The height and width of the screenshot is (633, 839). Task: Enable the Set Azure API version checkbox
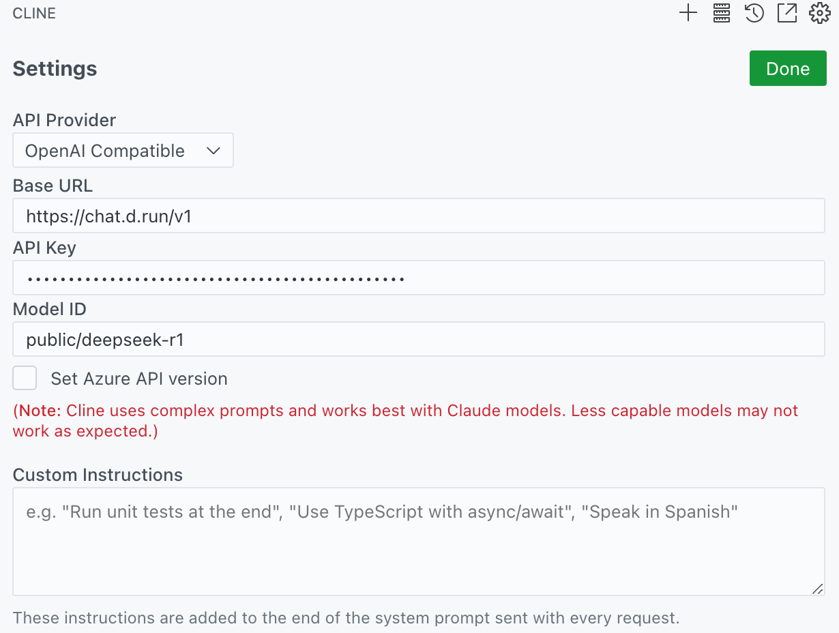(x=25, y=378)
